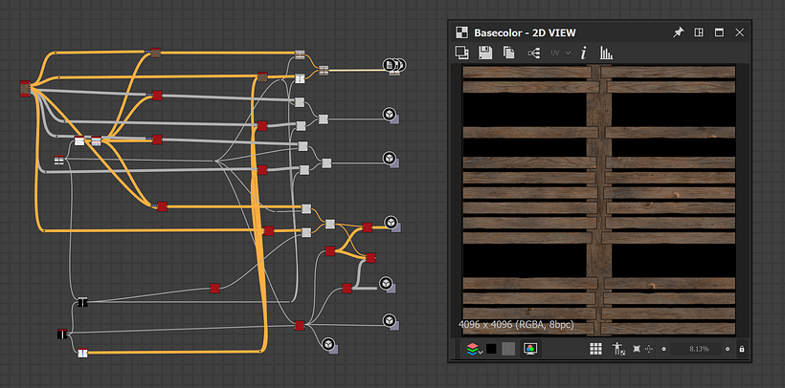785x388 pixels.
Task: Click the figure icon beside the tiling grid
Action: click(x=617, y=349)
